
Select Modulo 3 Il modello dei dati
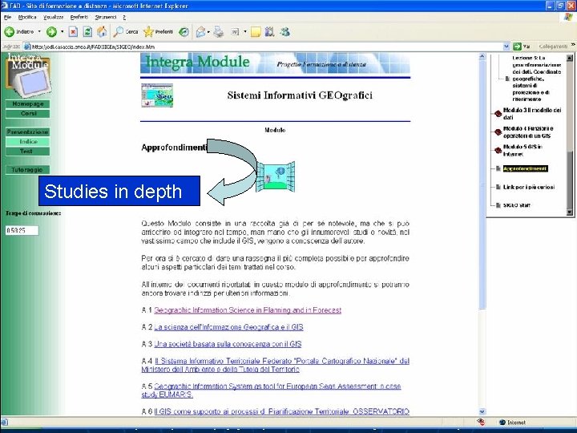pos(532,113)
